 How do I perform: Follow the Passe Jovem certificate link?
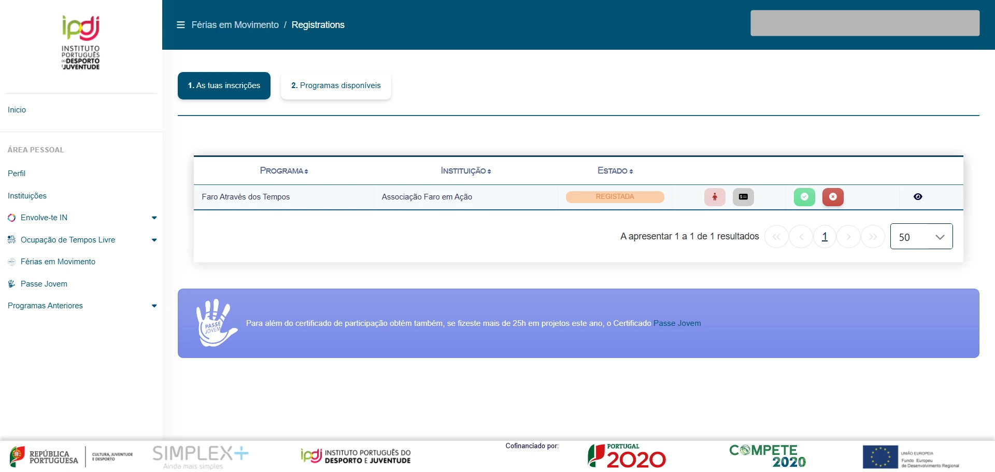click(x=677, y=323)
